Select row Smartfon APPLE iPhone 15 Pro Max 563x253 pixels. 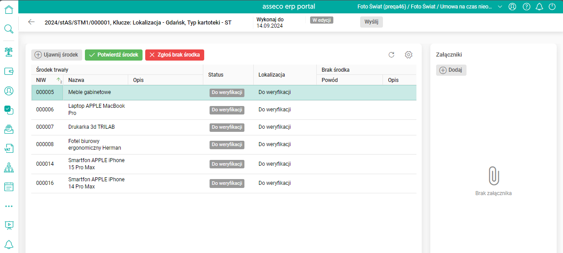[x=224, y=164]
